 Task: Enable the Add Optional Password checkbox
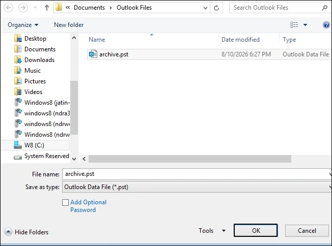65,202
